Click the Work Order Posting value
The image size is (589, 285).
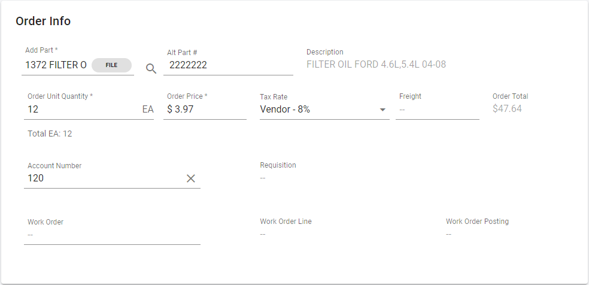pyautogui.click(x=448, y=234)
